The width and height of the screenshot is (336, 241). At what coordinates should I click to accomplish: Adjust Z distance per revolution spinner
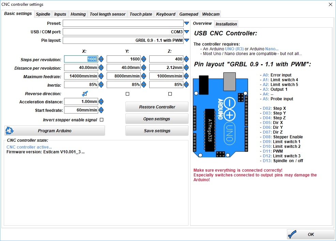coord(186,68)
